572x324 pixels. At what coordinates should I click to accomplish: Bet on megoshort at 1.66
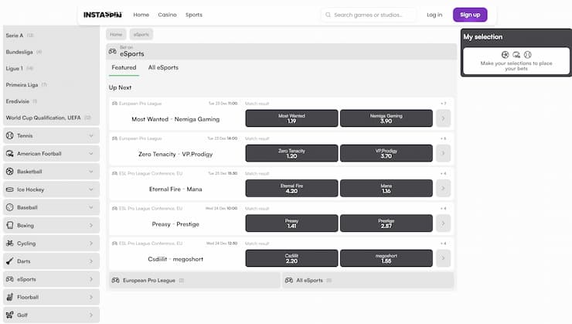point(386,258)
